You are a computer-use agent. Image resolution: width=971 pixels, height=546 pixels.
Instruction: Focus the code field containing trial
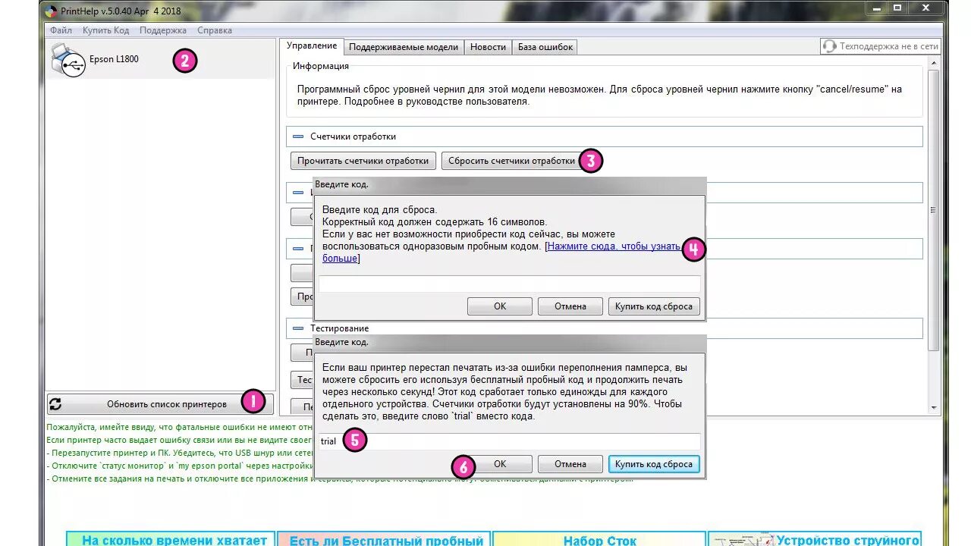pyautogui.click(x=509, y=441)
